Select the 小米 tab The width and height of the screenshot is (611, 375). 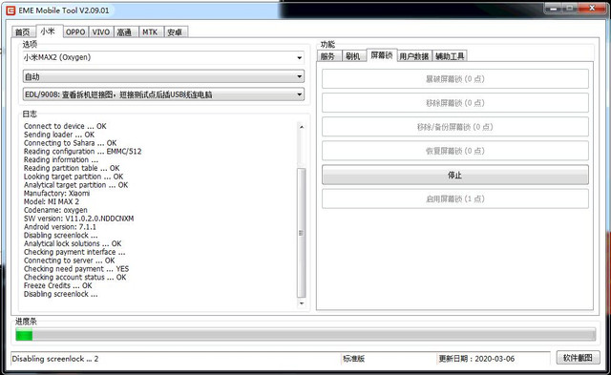pyautogui.click(x=49, y=31)
